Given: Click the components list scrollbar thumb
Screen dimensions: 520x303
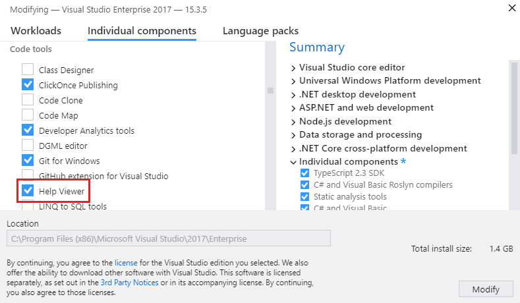Looking at the screenshot, I should point(271,90).
